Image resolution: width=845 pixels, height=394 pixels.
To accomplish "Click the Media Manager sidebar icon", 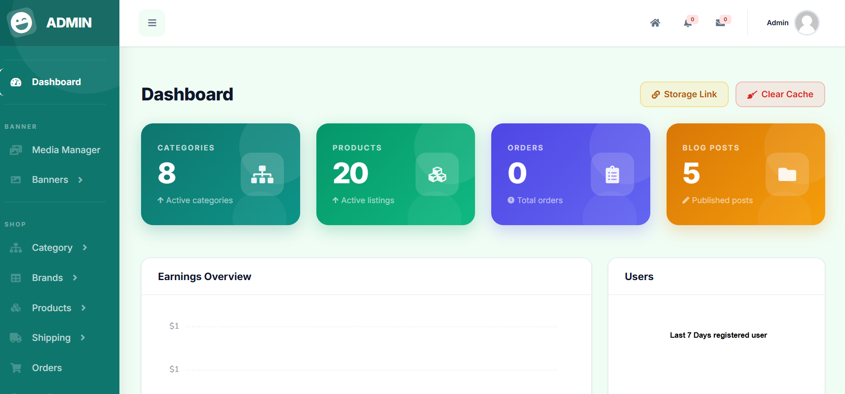I will click(16, 150).
